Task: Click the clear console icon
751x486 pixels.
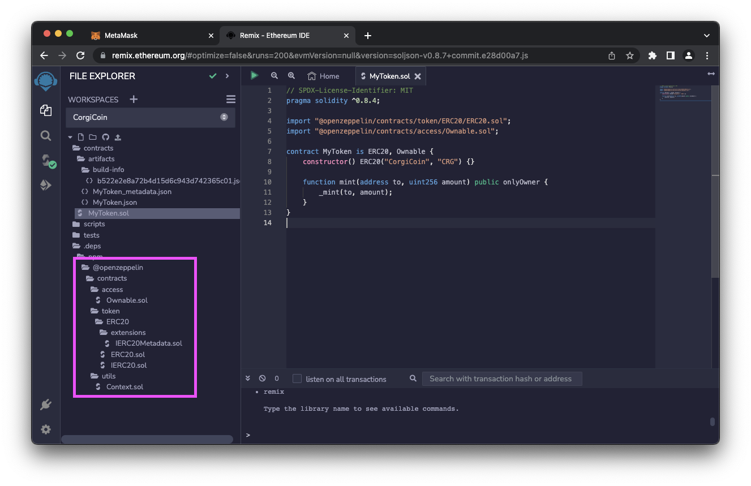Action: 262,379
